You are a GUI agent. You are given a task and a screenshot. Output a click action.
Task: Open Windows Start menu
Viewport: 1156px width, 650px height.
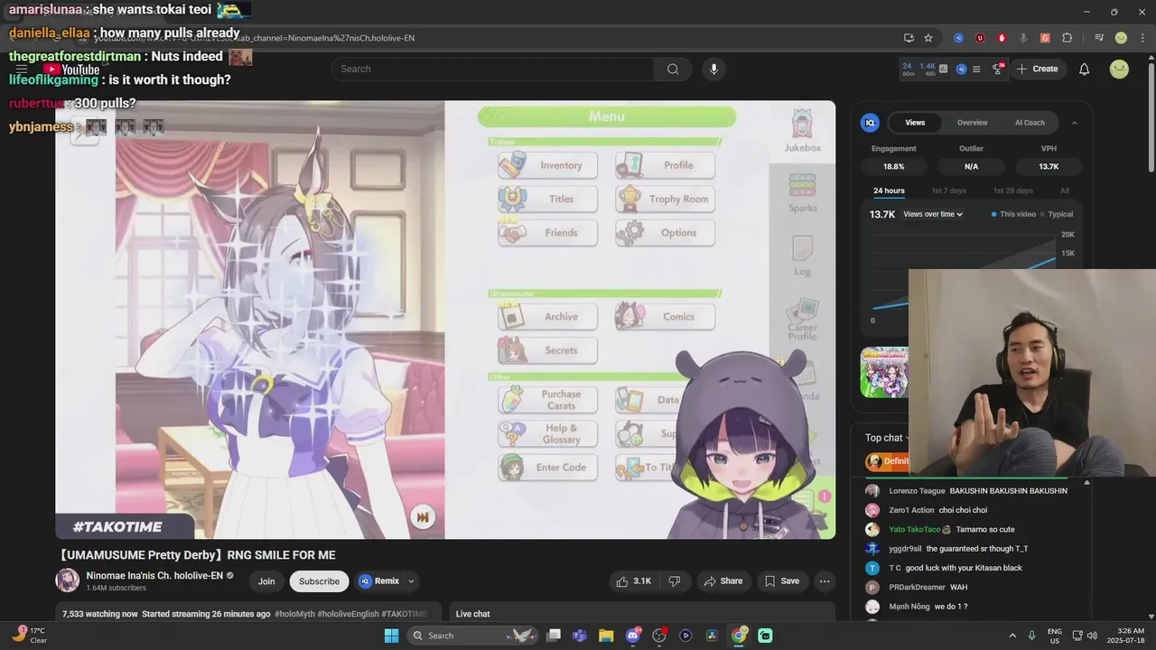point(391,636)
